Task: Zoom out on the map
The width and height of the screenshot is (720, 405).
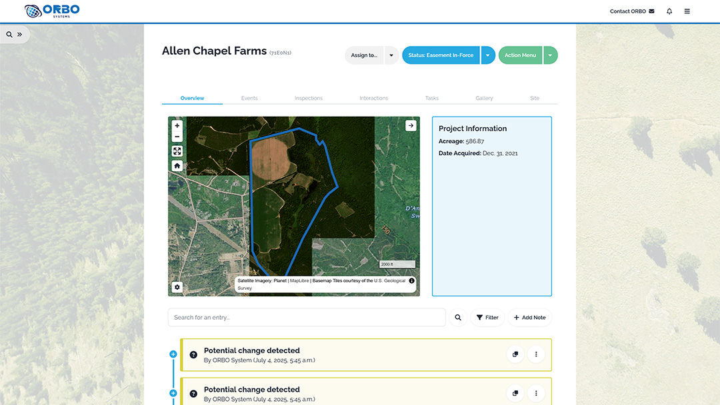Action: [177, 137]
